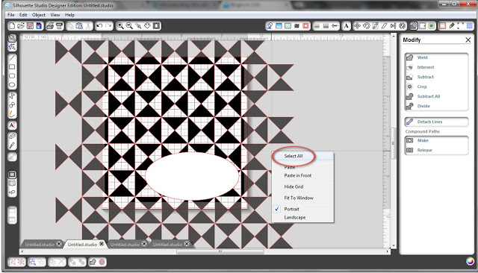Toggle Hide Grid in context menu
This screenshot has height=273, width=478.
tap(294, 186)
